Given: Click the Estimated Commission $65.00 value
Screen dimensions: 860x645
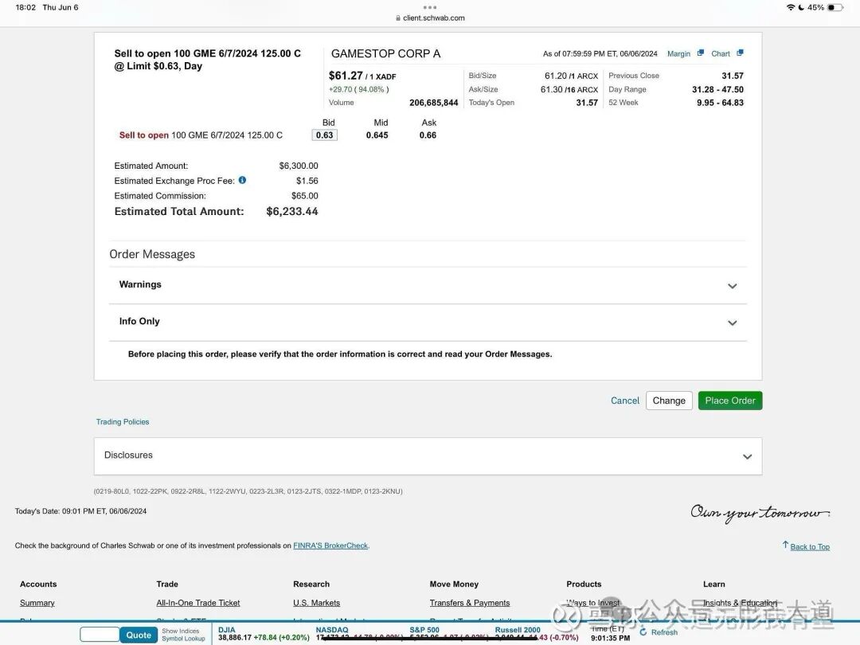Looking at the screenshot, I should 304,196.
